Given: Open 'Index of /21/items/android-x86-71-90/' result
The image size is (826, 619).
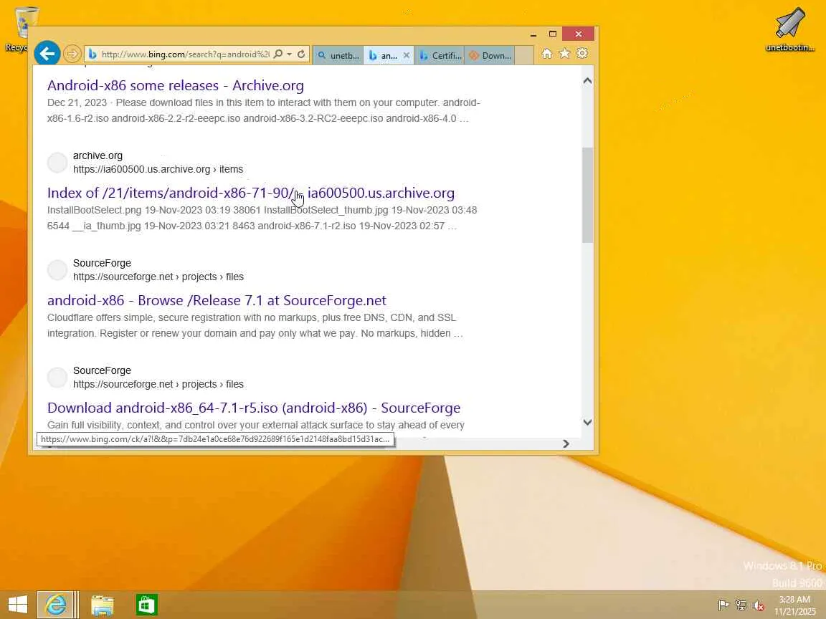Looking at the screenshot, I should 251,193.
